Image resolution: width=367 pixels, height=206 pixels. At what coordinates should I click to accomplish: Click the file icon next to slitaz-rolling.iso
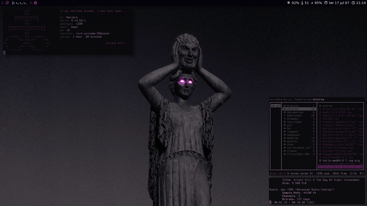coord(320,151)
